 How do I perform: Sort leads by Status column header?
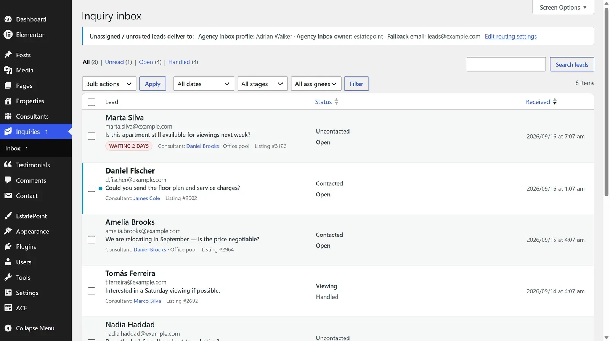(x=323, y=102)
